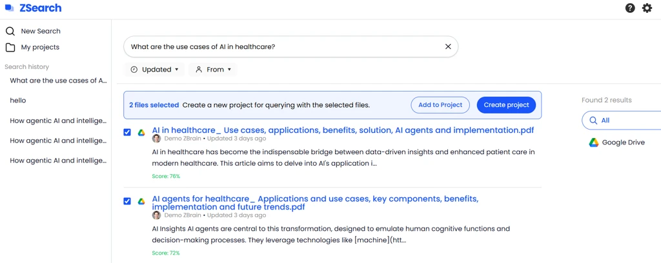Open the AI in healthcare PDF link
The image size is (661, 263).
tap(343, 130)
